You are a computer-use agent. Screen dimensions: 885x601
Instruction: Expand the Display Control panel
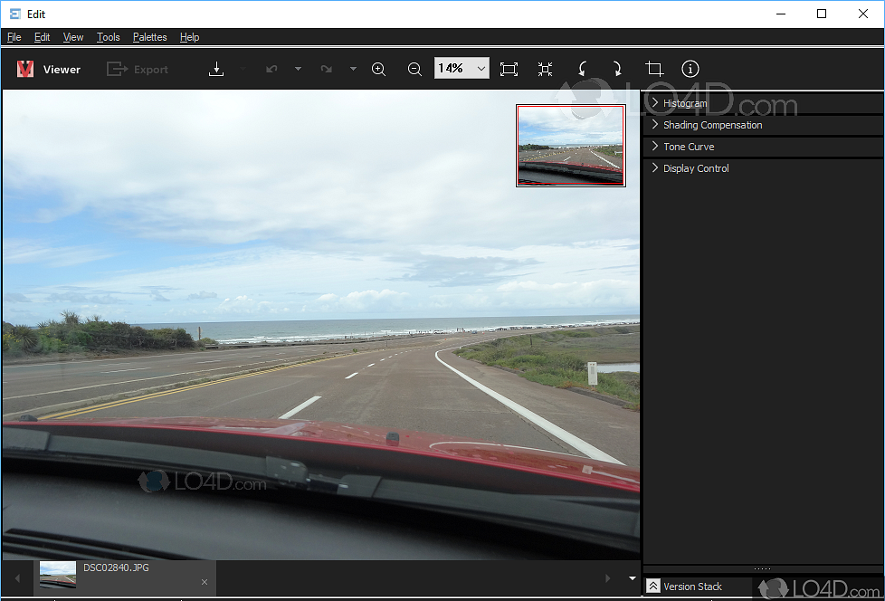(695, 168)
